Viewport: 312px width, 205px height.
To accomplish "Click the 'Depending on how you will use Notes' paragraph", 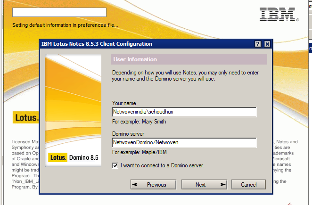I will (185, 75).
